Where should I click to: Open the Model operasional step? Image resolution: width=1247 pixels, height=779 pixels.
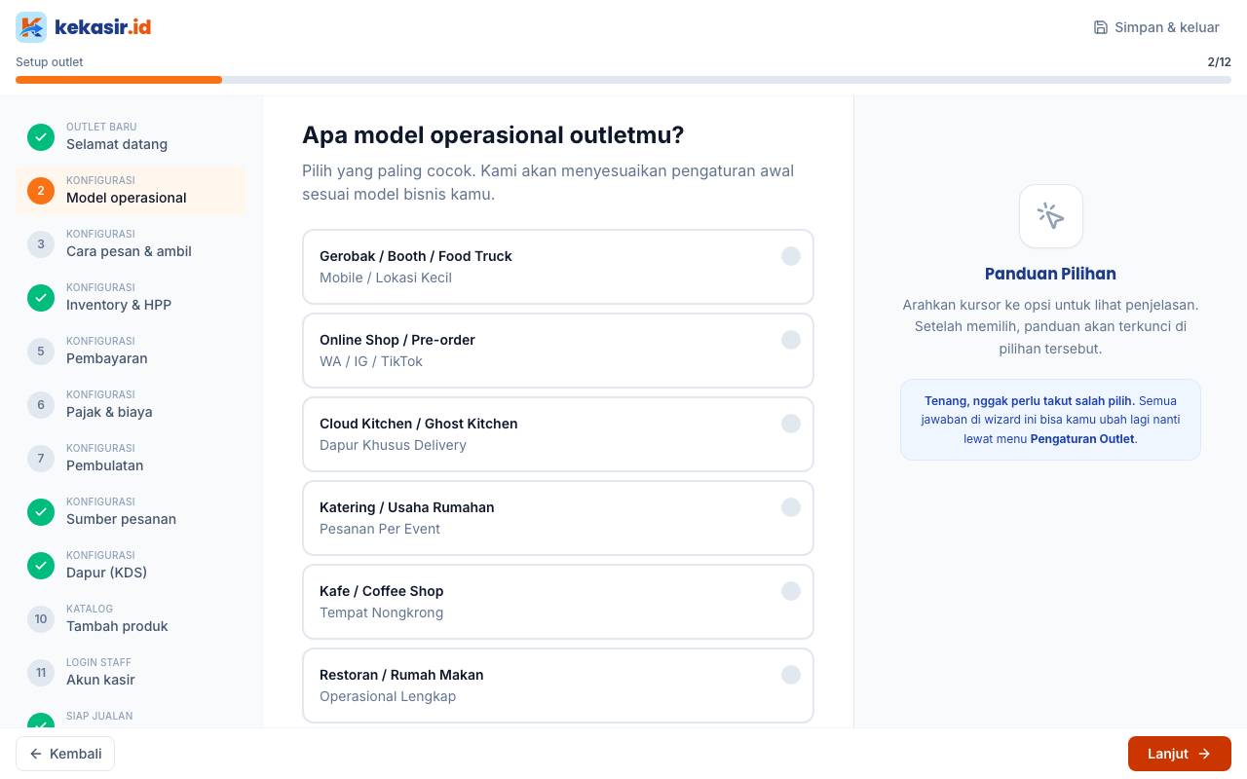[131, 191]
